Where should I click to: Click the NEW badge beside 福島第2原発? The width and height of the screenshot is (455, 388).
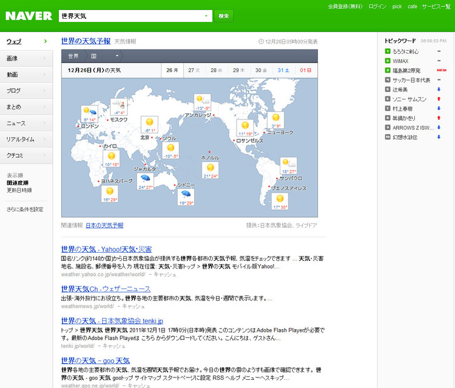442,70
